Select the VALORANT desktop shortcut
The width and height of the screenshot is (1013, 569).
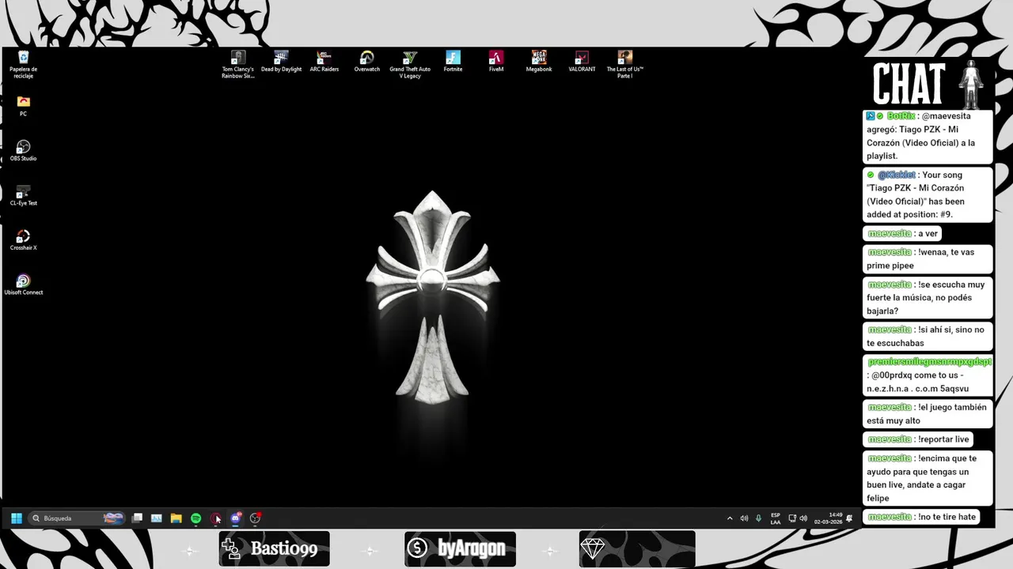pyautogui.click(x=582, y=62)
